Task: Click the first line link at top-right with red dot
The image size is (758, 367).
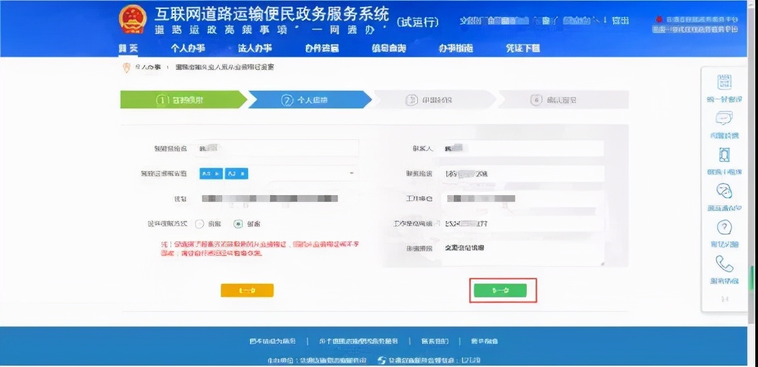Action: [x=696, y=20]
